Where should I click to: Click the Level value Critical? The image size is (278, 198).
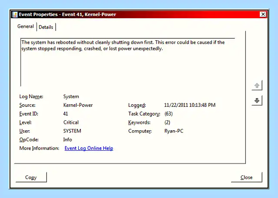tap(71, 122)
